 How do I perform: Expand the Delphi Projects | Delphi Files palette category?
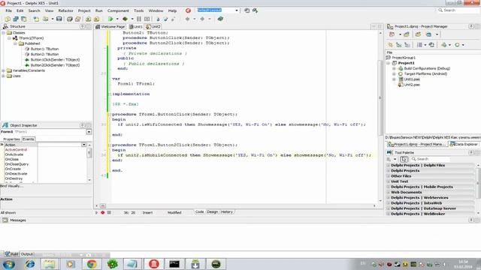point(389,165)
